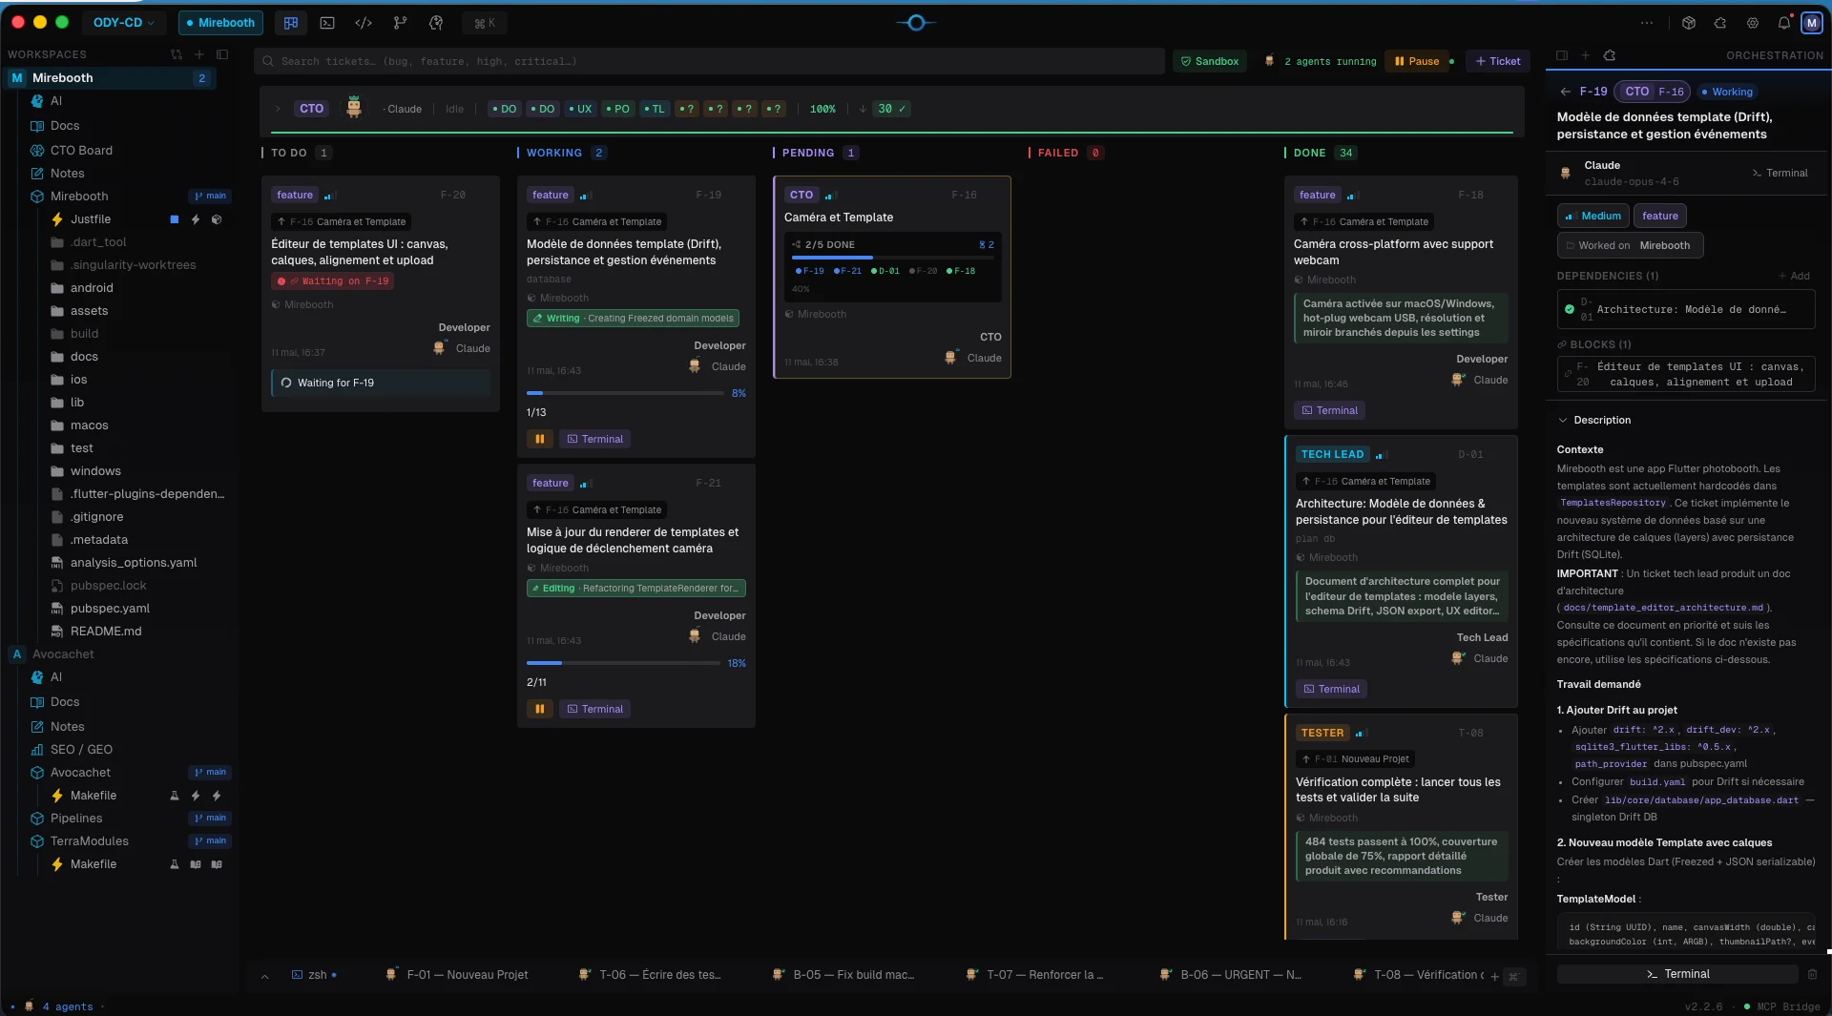Pause ticket F-19 with the orange pause button

point(540,439)
